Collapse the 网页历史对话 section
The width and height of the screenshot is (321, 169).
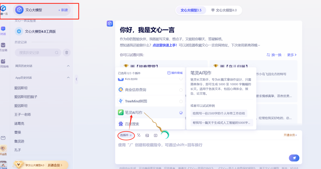tap(68, 66)
